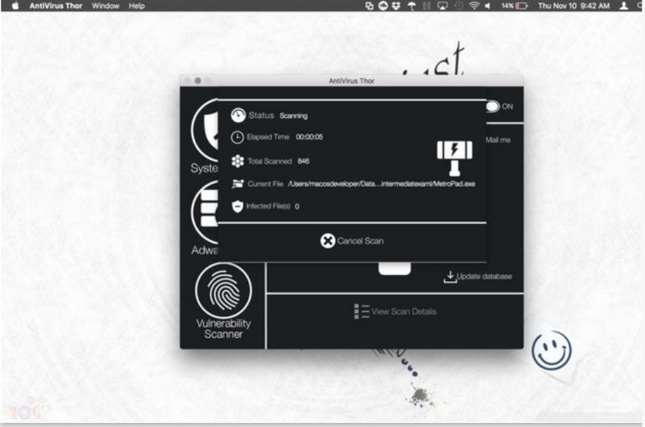Click the Dropbox icon in menu bar
645x427 pixels.
(396, 6)
